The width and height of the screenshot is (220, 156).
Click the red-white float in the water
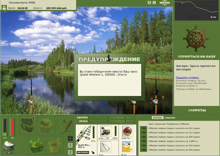point(163,97)
